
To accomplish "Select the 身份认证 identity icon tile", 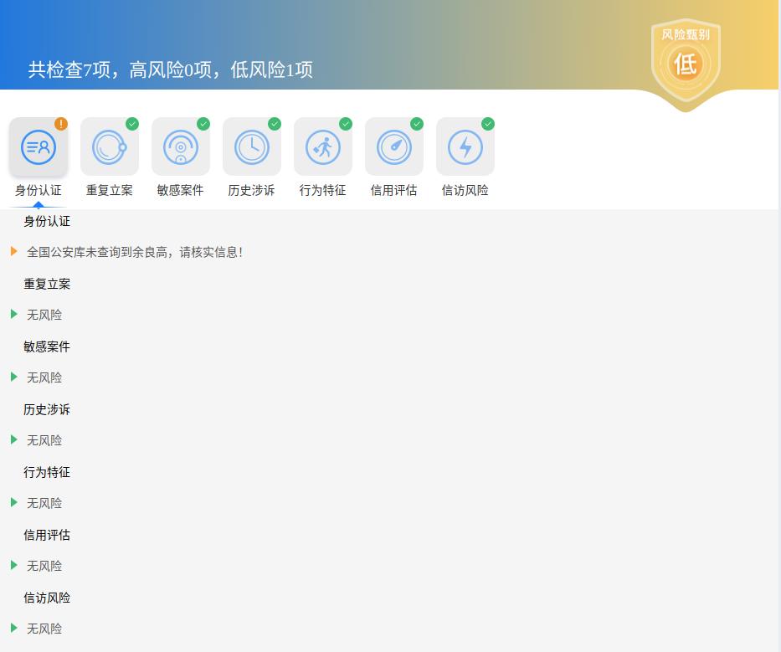I will click(39, 147).
